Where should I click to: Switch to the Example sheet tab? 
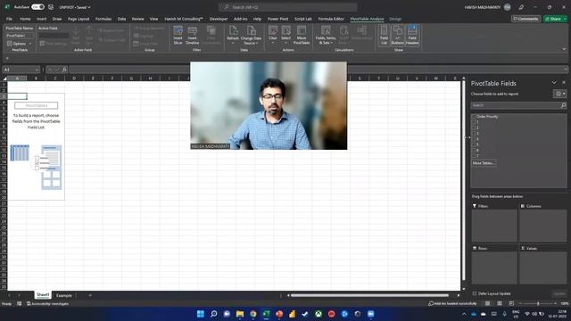64,295
